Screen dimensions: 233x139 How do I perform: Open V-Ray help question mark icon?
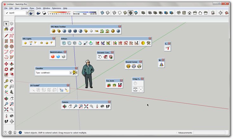tap(80, 31)
